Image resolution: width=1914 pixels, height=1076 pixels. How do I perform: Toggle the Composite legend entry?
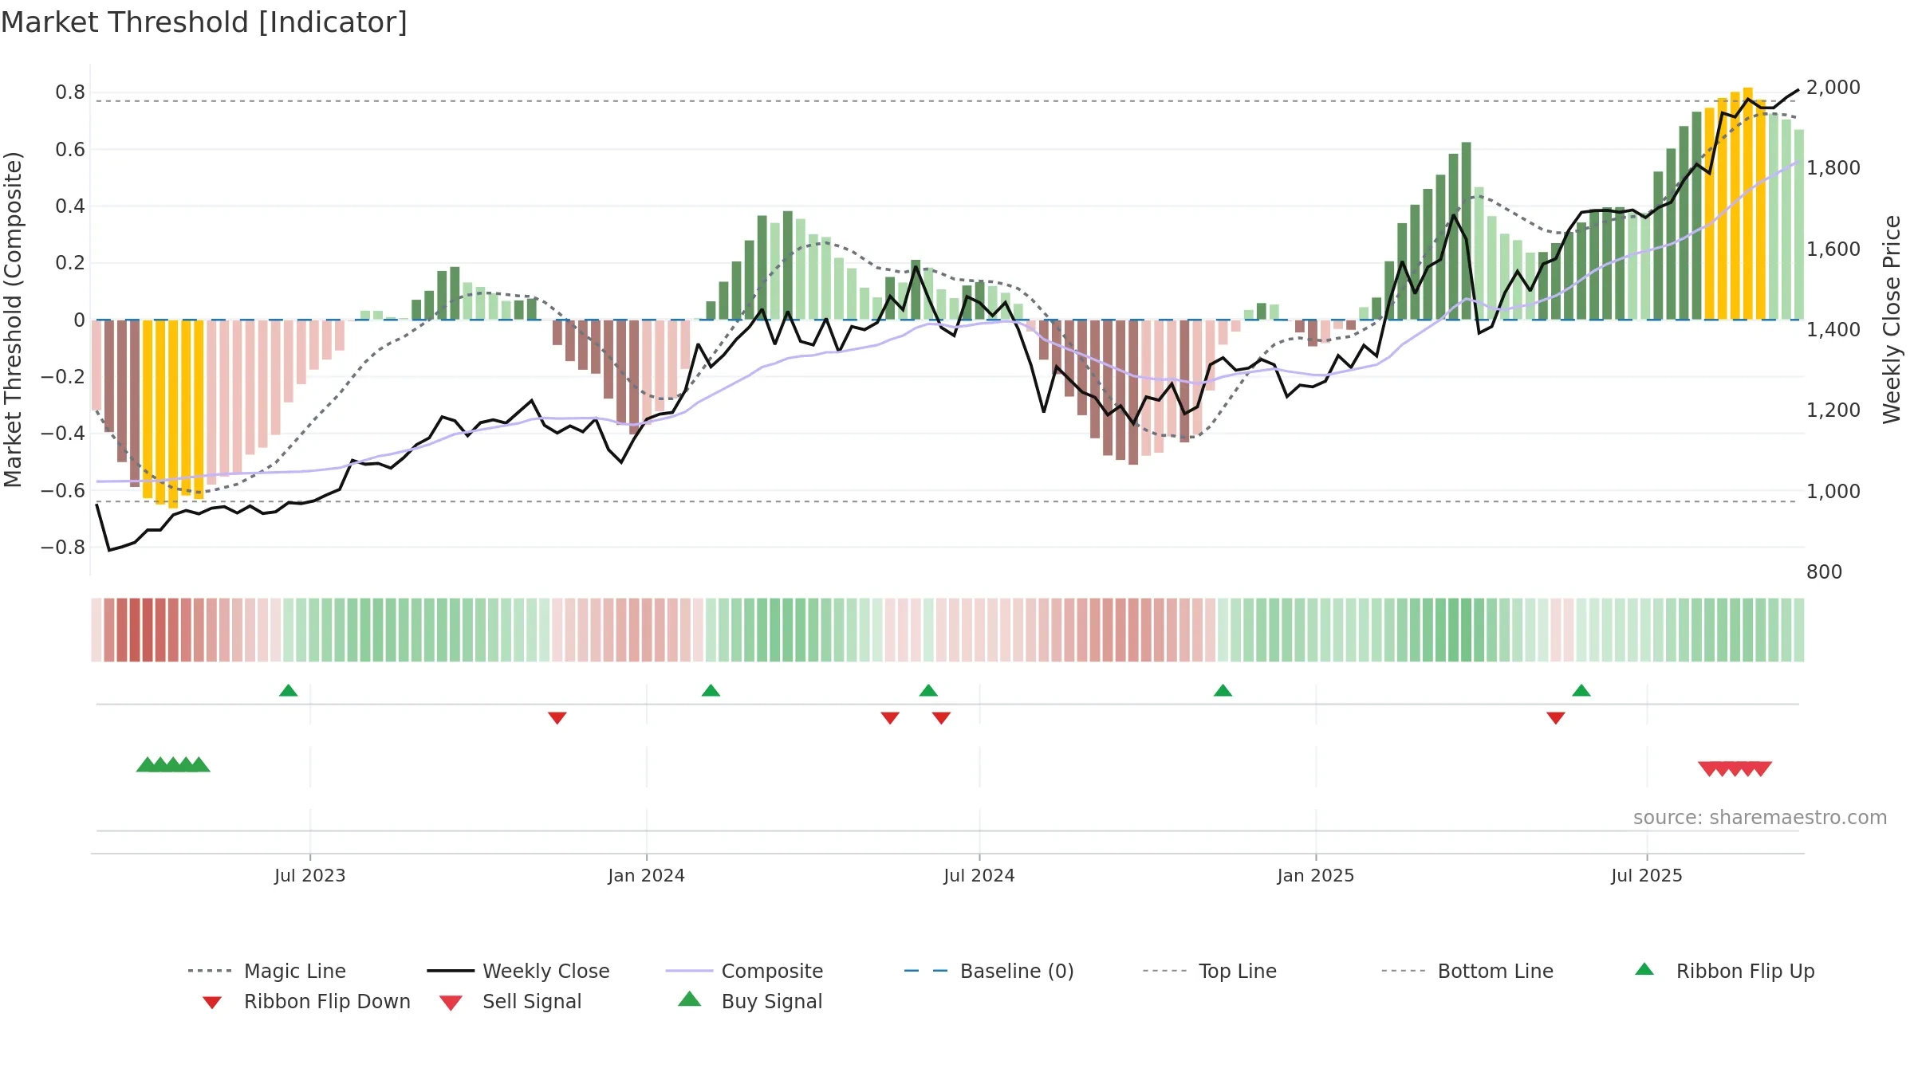(744, 971)
